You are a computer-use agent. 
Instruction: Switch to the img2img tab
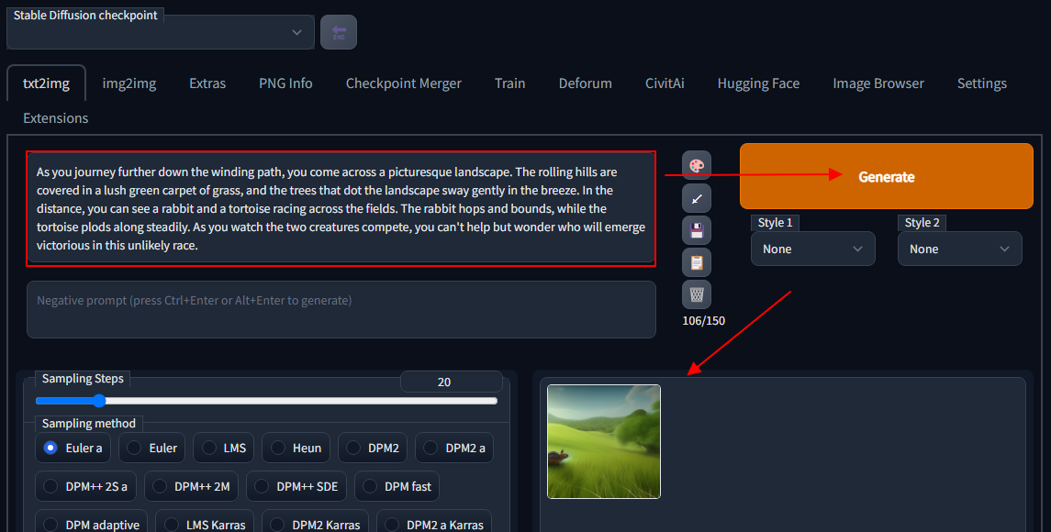pos(129,83)
